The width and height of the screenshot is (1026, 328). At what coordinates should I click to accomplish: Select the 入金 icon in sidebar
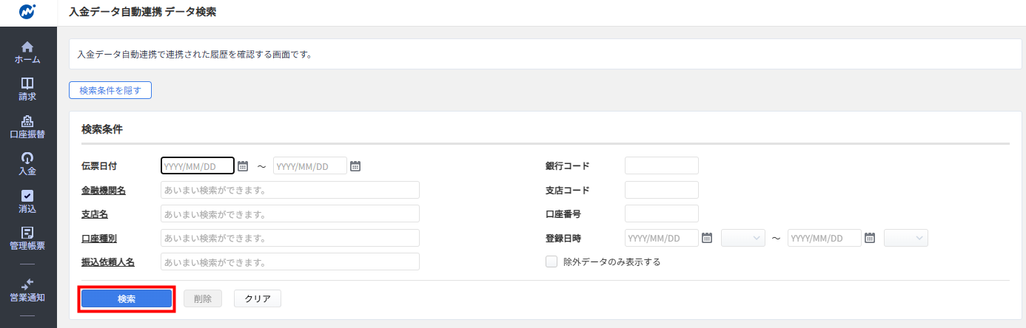tap(27, 158)
